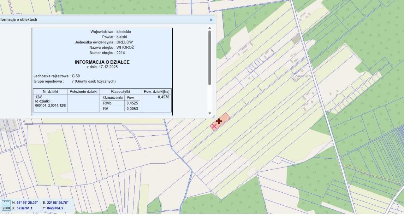
Task: Close the Informacja o obiektach panel
Action: pos(211,20)
